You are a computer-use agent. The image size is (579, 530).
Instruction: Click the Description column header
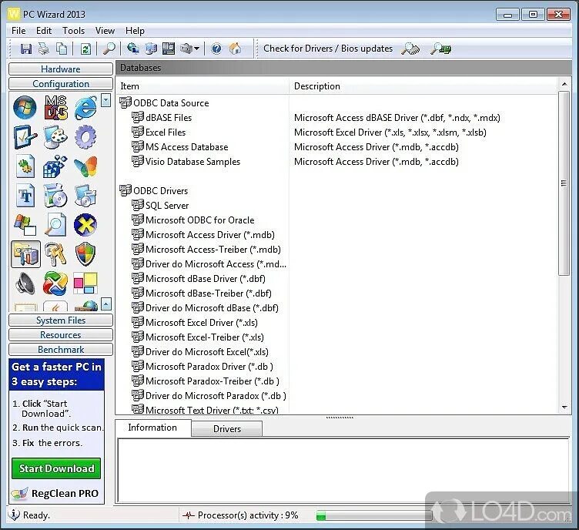click(x=423, y=86)
